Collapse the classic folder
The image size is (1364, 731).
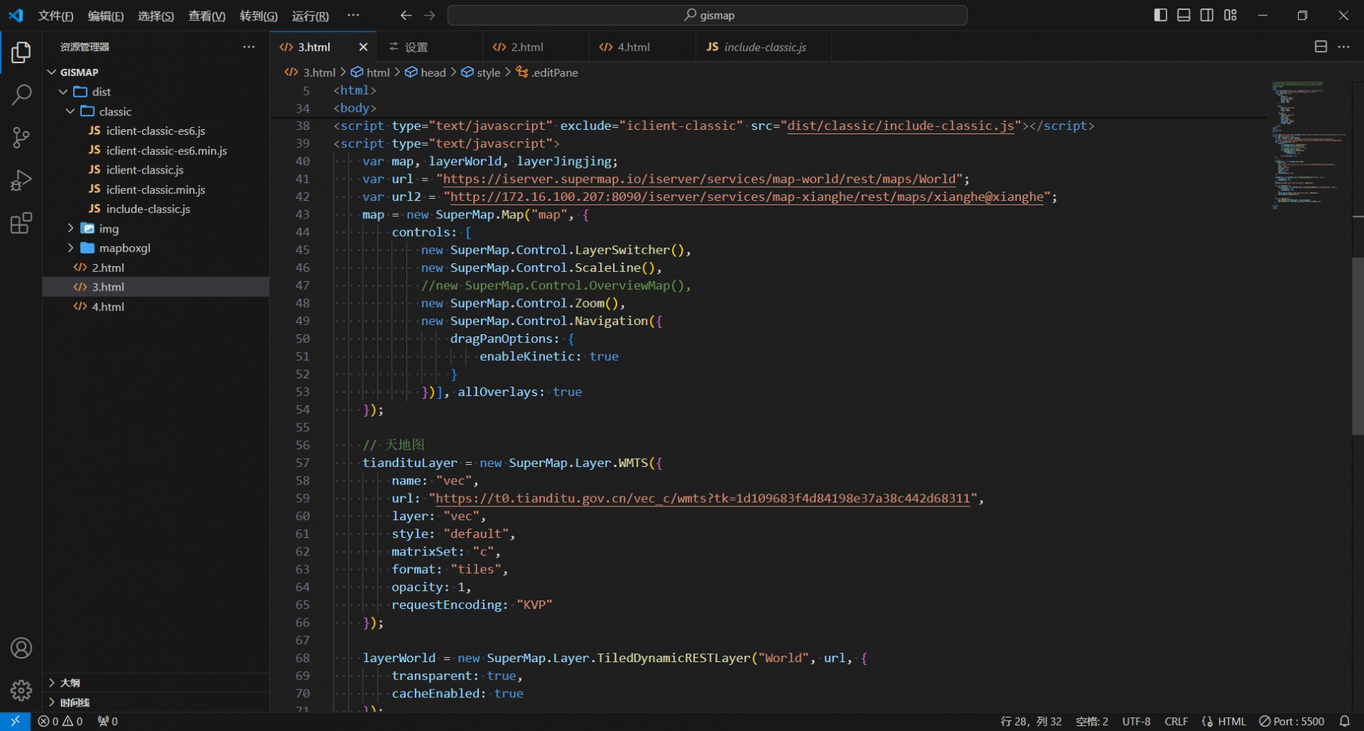pyautogui.click(x=156, y=111)
